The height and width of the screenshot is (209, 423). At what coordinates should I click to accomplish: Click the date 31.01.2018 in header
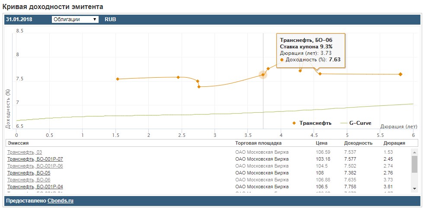(x=19, y=19)
